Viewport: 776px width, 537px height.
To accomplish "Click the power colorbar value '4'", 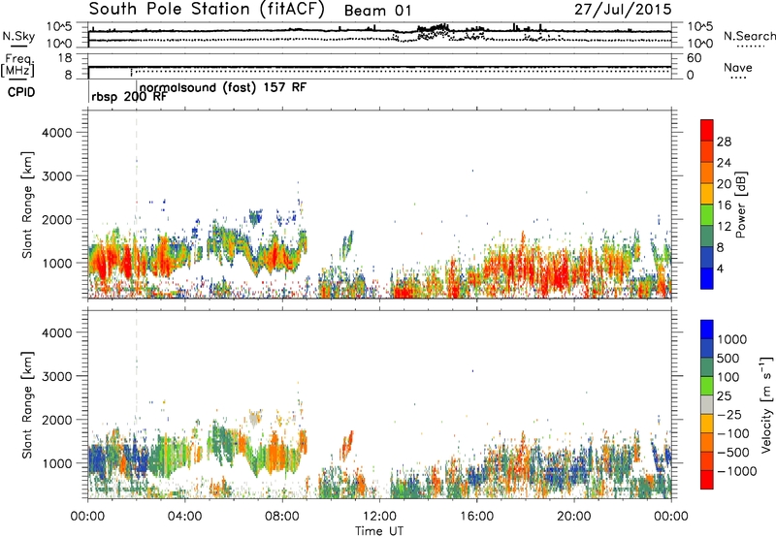I will coord(720,269).
